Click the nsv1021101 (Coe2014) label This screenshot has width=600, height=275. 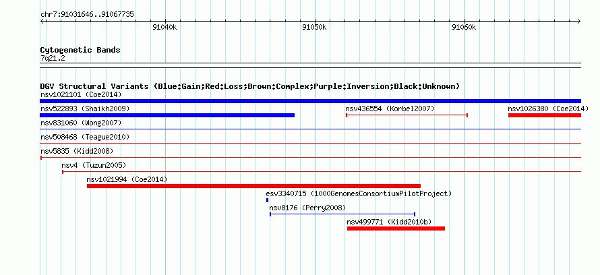[81, 94]
